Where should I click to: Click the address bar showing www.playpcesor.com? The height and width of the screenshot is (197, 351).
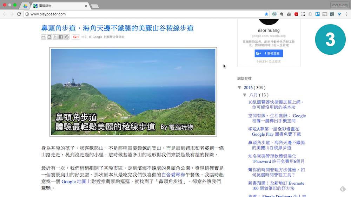tap(140, 14)
